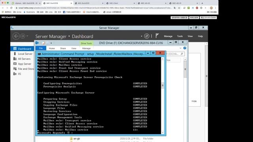Open the Links bookmarks folder
Image resolution: width=253 pixels, height=142 pixels.
click(x=49, y=12)
